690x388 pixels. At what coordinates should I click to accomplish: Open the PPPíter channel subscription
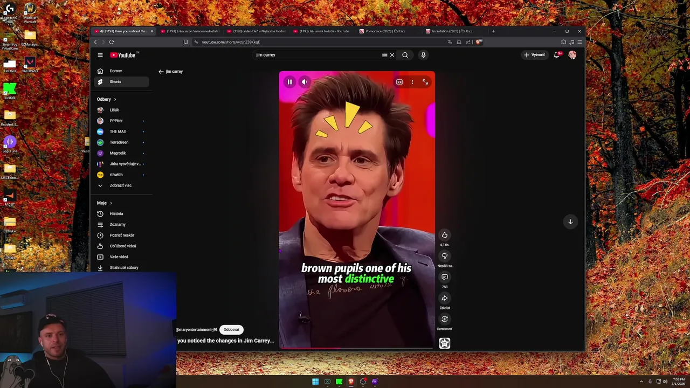121,121
